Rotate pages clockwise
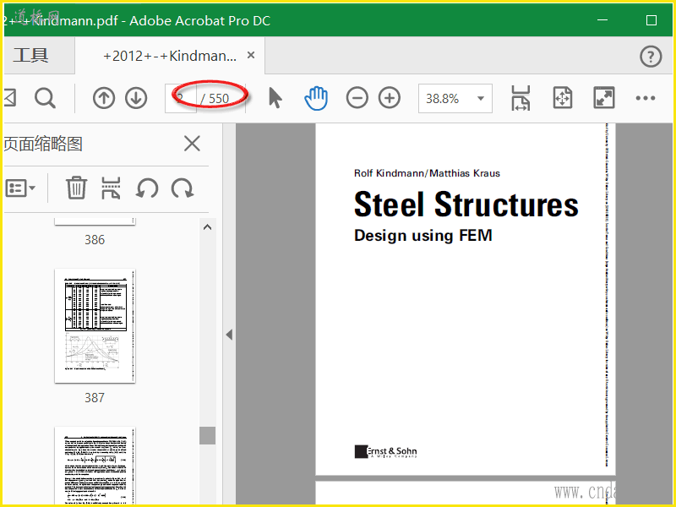 pos(183,188)
